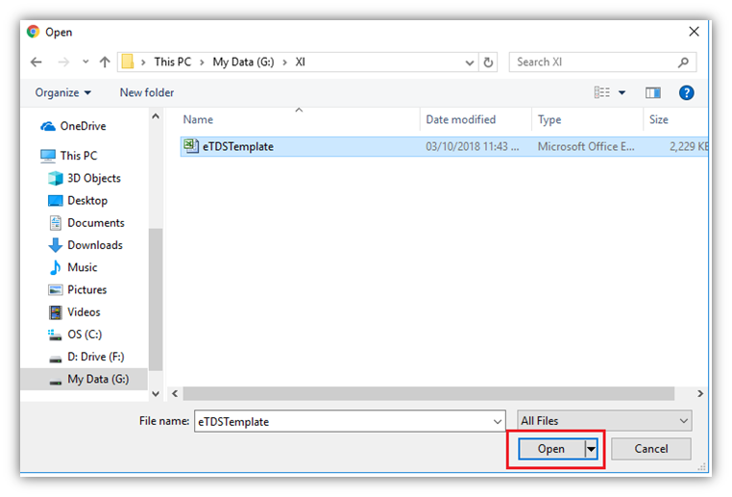732x497 pixels.
Task: Open the All Files type dropdown
Action: pyautogui.click(x=604, y=421)
